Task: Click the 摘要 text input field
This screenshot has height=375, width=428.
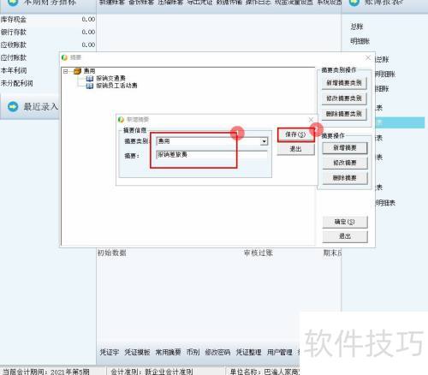Action: click(211, 155)
